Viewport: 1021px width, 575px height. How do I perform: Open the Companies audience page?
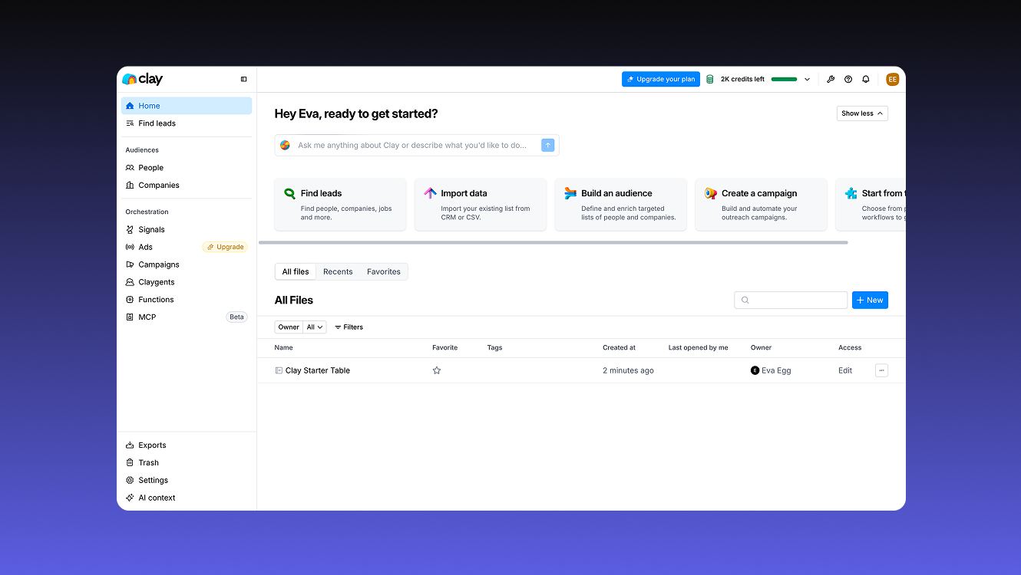187,186
